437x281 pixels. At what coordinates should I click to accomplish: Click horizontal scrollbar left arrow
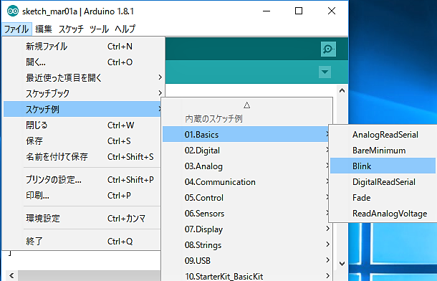pos(11,276)
